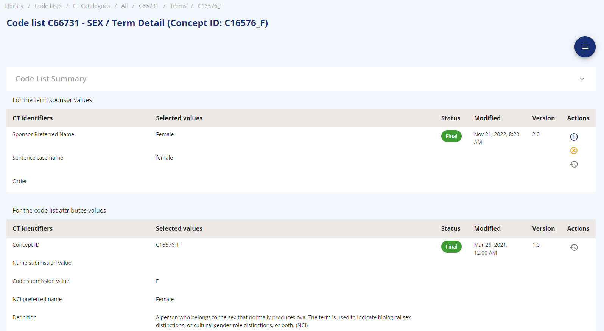Screen dimensions: 604x331
Task: Click the Status header in sponsor values table
Action: (x=451, y=118)
